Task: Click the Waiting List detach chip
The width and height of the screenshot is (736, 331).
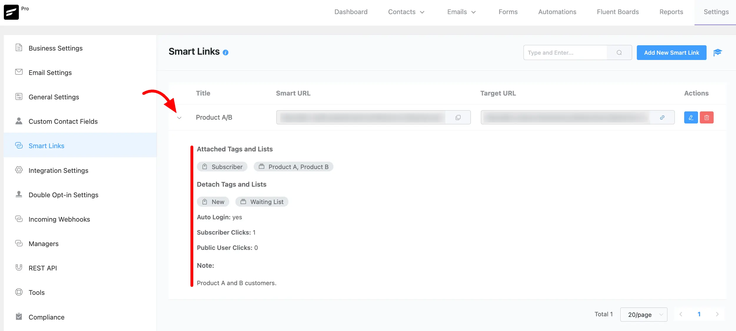Action: click(262, 202)
